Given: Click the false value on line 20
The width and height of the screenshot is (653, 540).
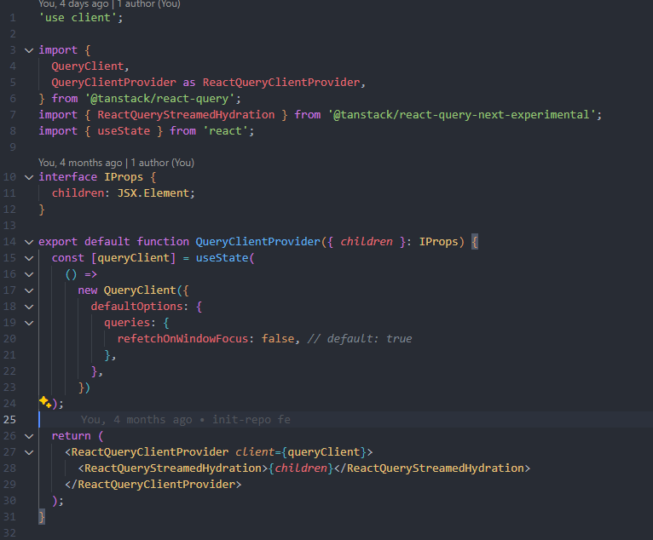Looking at the screenshot, I should [x=278, y=339].
